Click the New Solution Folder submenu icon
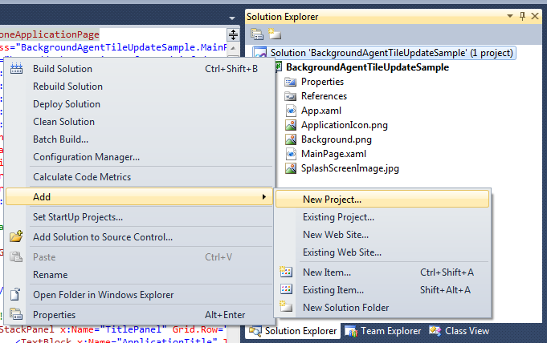This screenshot has height=343, width=547. [x=286, y=306]
